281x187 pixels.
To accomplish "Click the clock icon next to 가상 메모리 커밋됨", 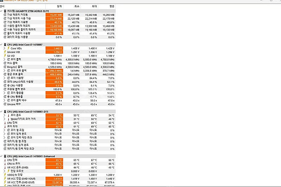I will [5, 15].
